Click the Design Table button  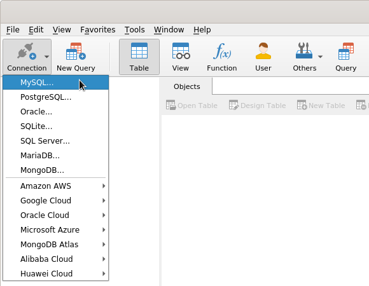click(258, 106)
